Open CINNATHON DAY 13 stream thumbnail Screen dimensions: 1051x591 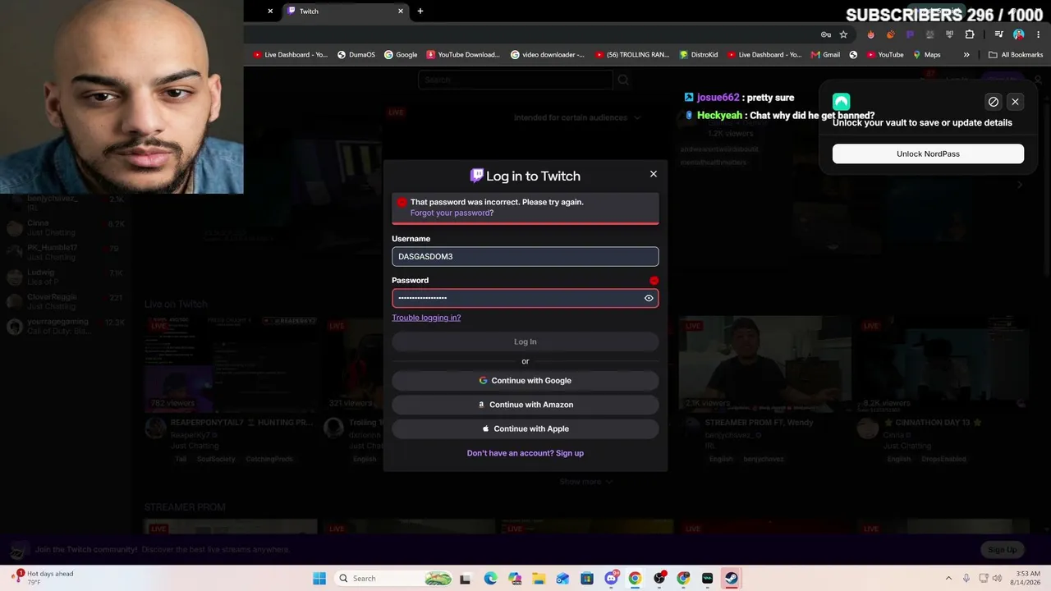pyautogui.click(x=944, y=364)
